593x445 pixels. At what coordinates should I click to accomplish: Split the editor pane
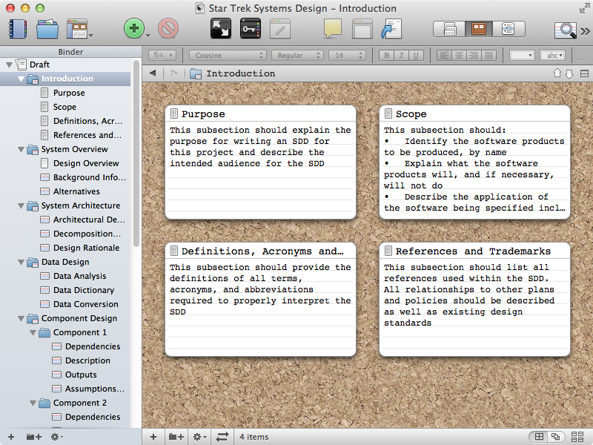pyautogui.click(x=584, y=73)
